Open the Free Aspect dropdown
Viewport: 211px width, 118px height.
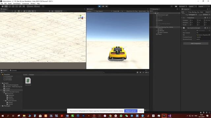pyautogui.click(x=104, y=11)
